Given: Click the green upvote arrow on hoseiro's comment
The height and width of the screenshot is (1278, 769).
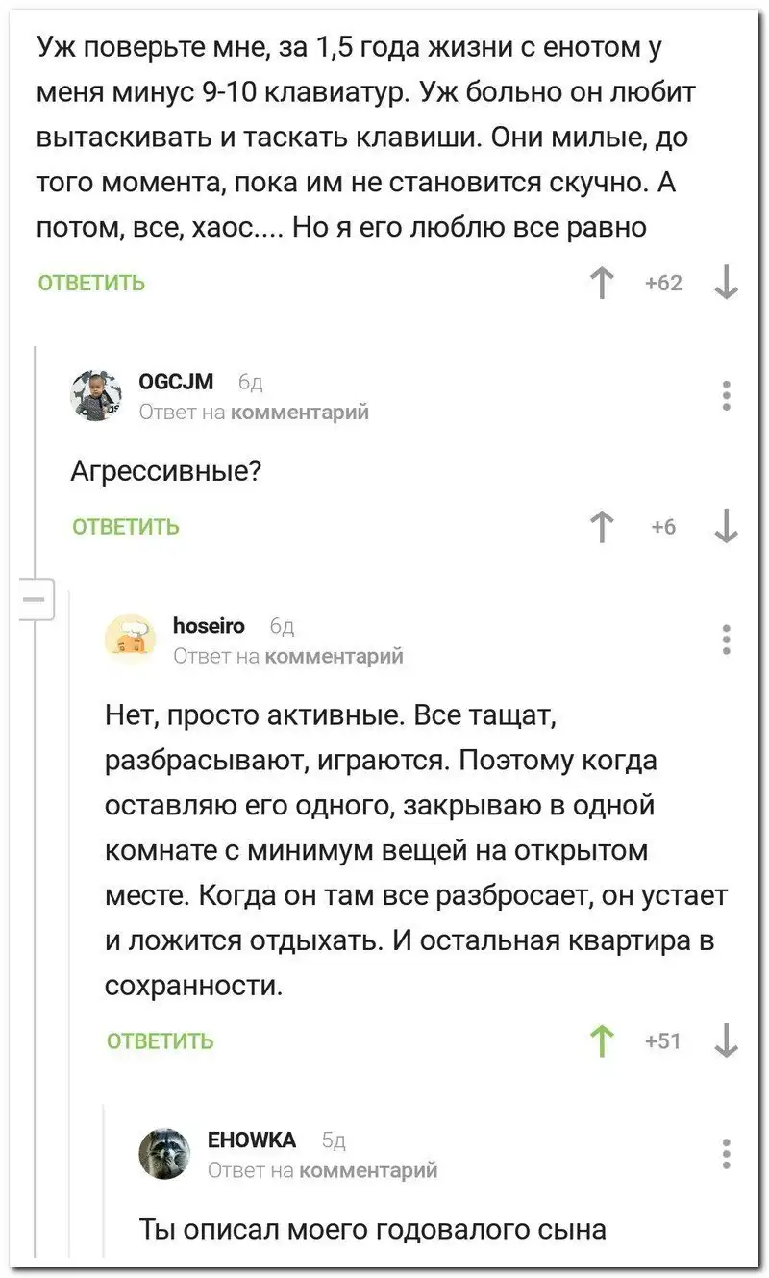Looking at the screenshot, I should pyautogui.click(x=603, y=1040).
